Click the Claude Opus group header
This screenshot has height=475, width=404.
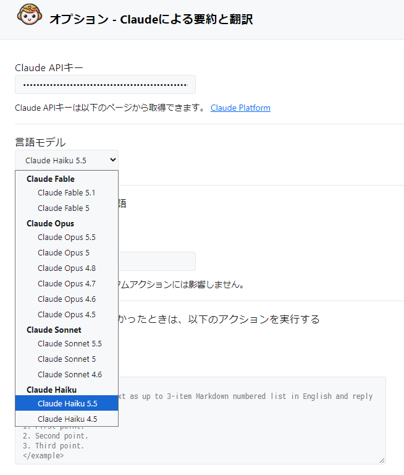(x=50, y=223)
